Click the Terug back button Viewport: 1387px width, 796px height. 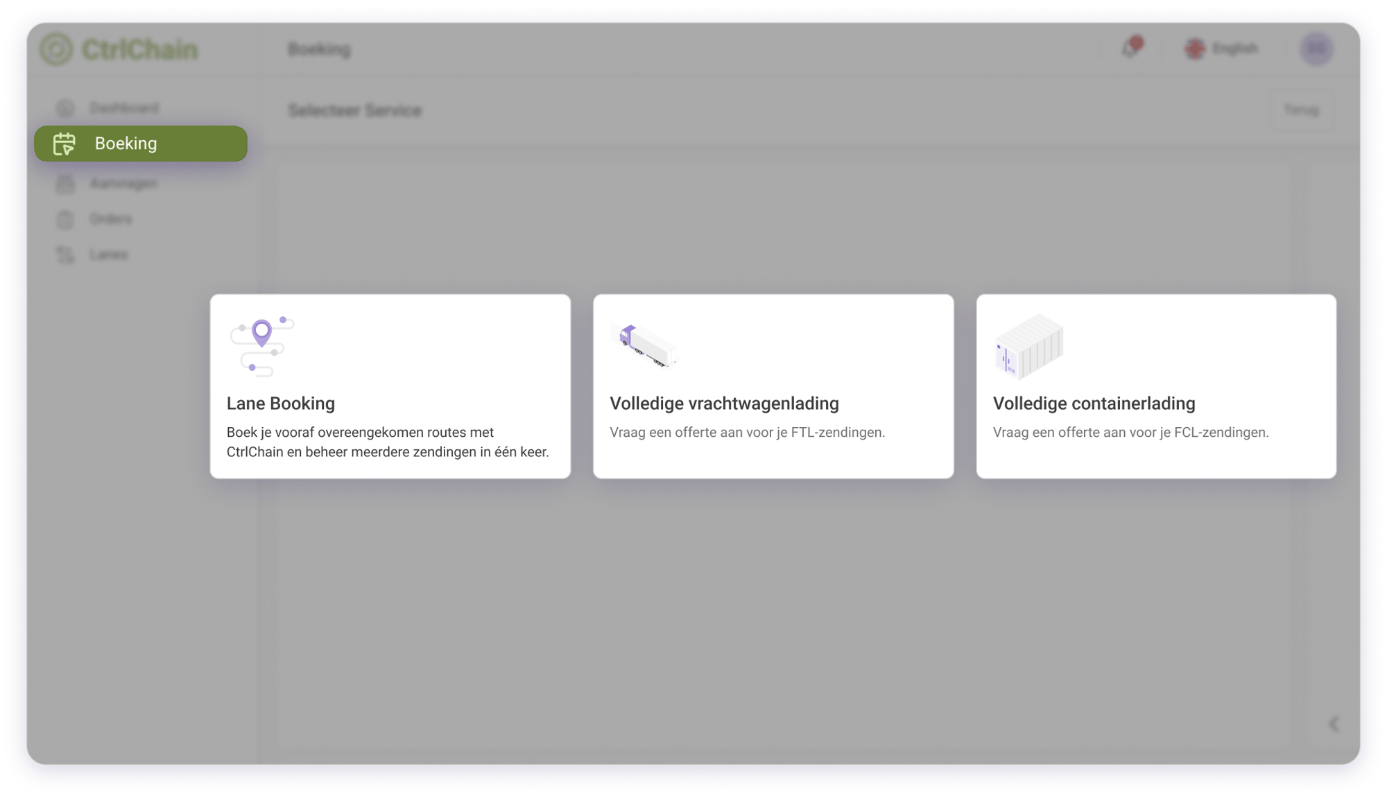click(1301, 110)
